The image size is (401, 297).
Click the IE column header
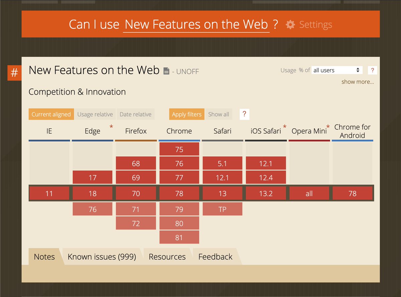(x=49, y=131)
